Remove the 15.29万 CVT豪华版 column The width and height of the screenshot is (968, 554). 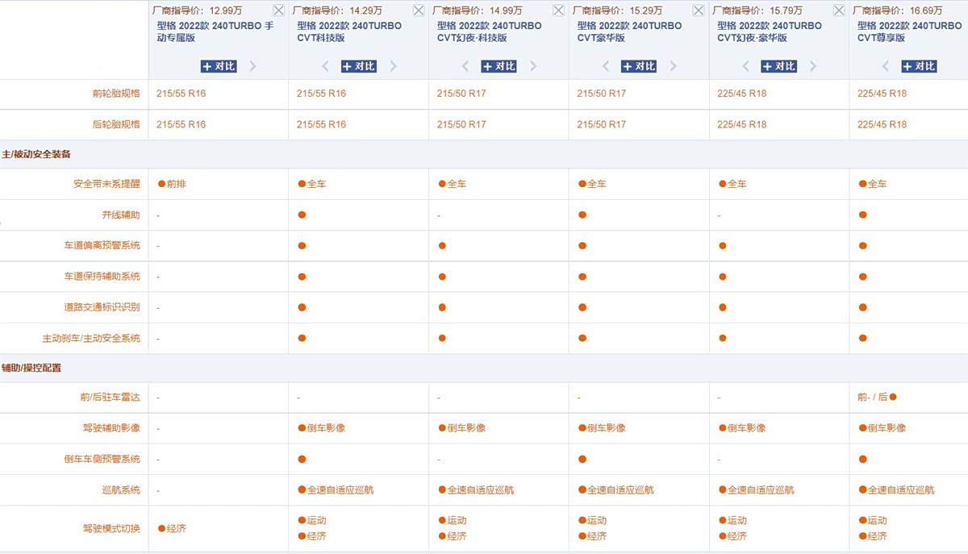(x=699, y=10)
